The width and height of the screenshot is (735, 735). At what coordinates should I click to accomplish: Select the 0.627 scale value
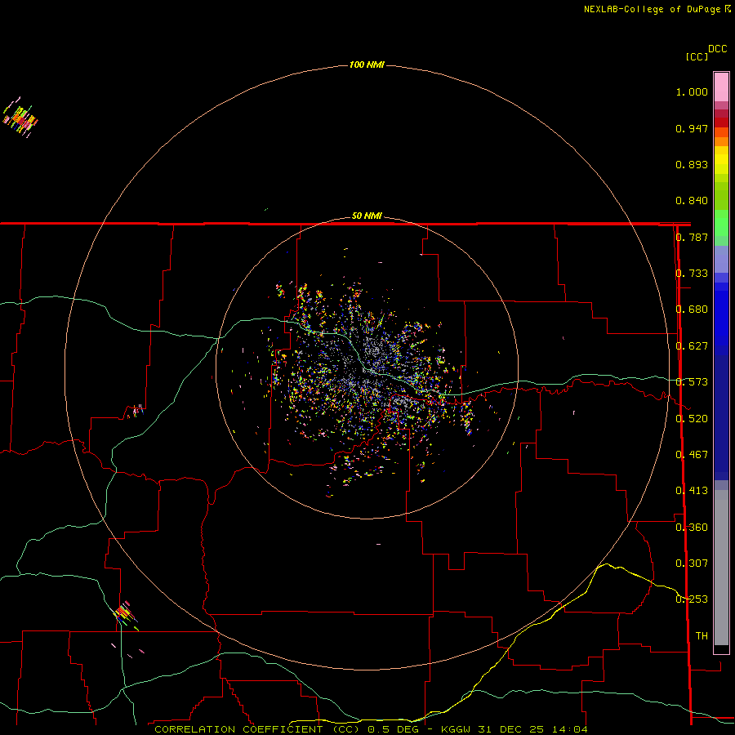pyautogui.click(x=692, y=346)
